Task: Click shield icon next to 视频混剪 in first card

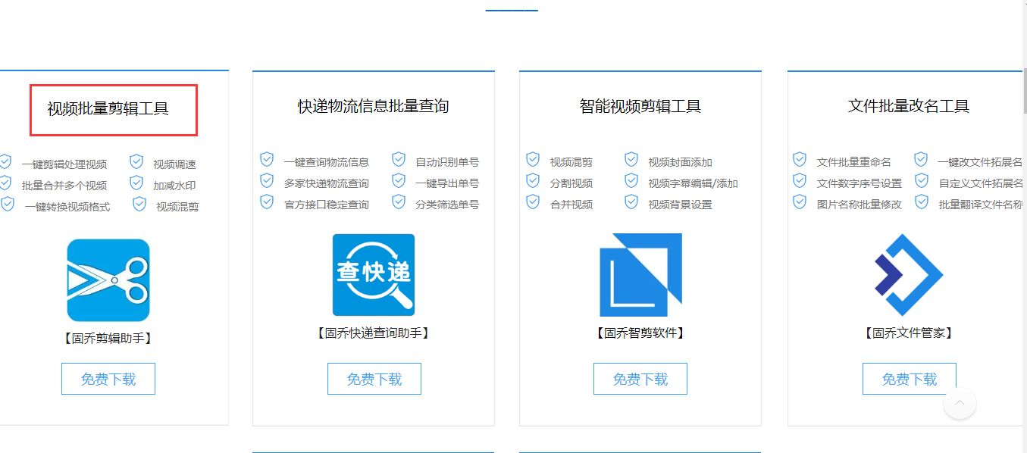Action: coord(139,204)
